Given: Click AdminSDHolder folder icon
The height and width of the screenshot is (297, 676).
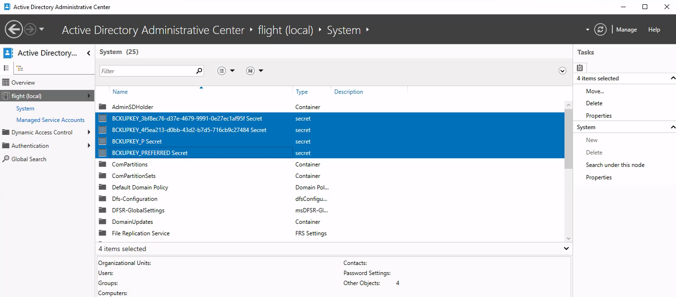Looking at the screenshot, I should (102, 107).
